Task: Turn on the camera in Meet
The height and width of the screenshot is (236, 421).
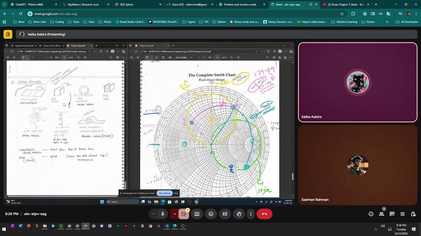Action: tap(184, 214)
